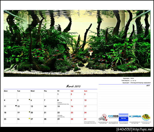Select red date 23 on Saturday
This screenshot has height=132, width=154.
click(x=72, y=113)
